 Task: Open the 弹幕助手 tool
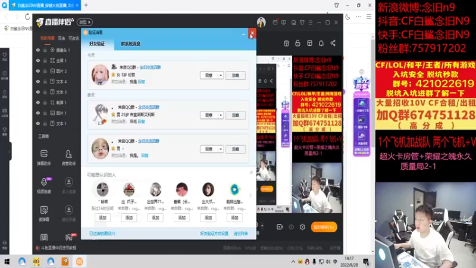(44, 157)
